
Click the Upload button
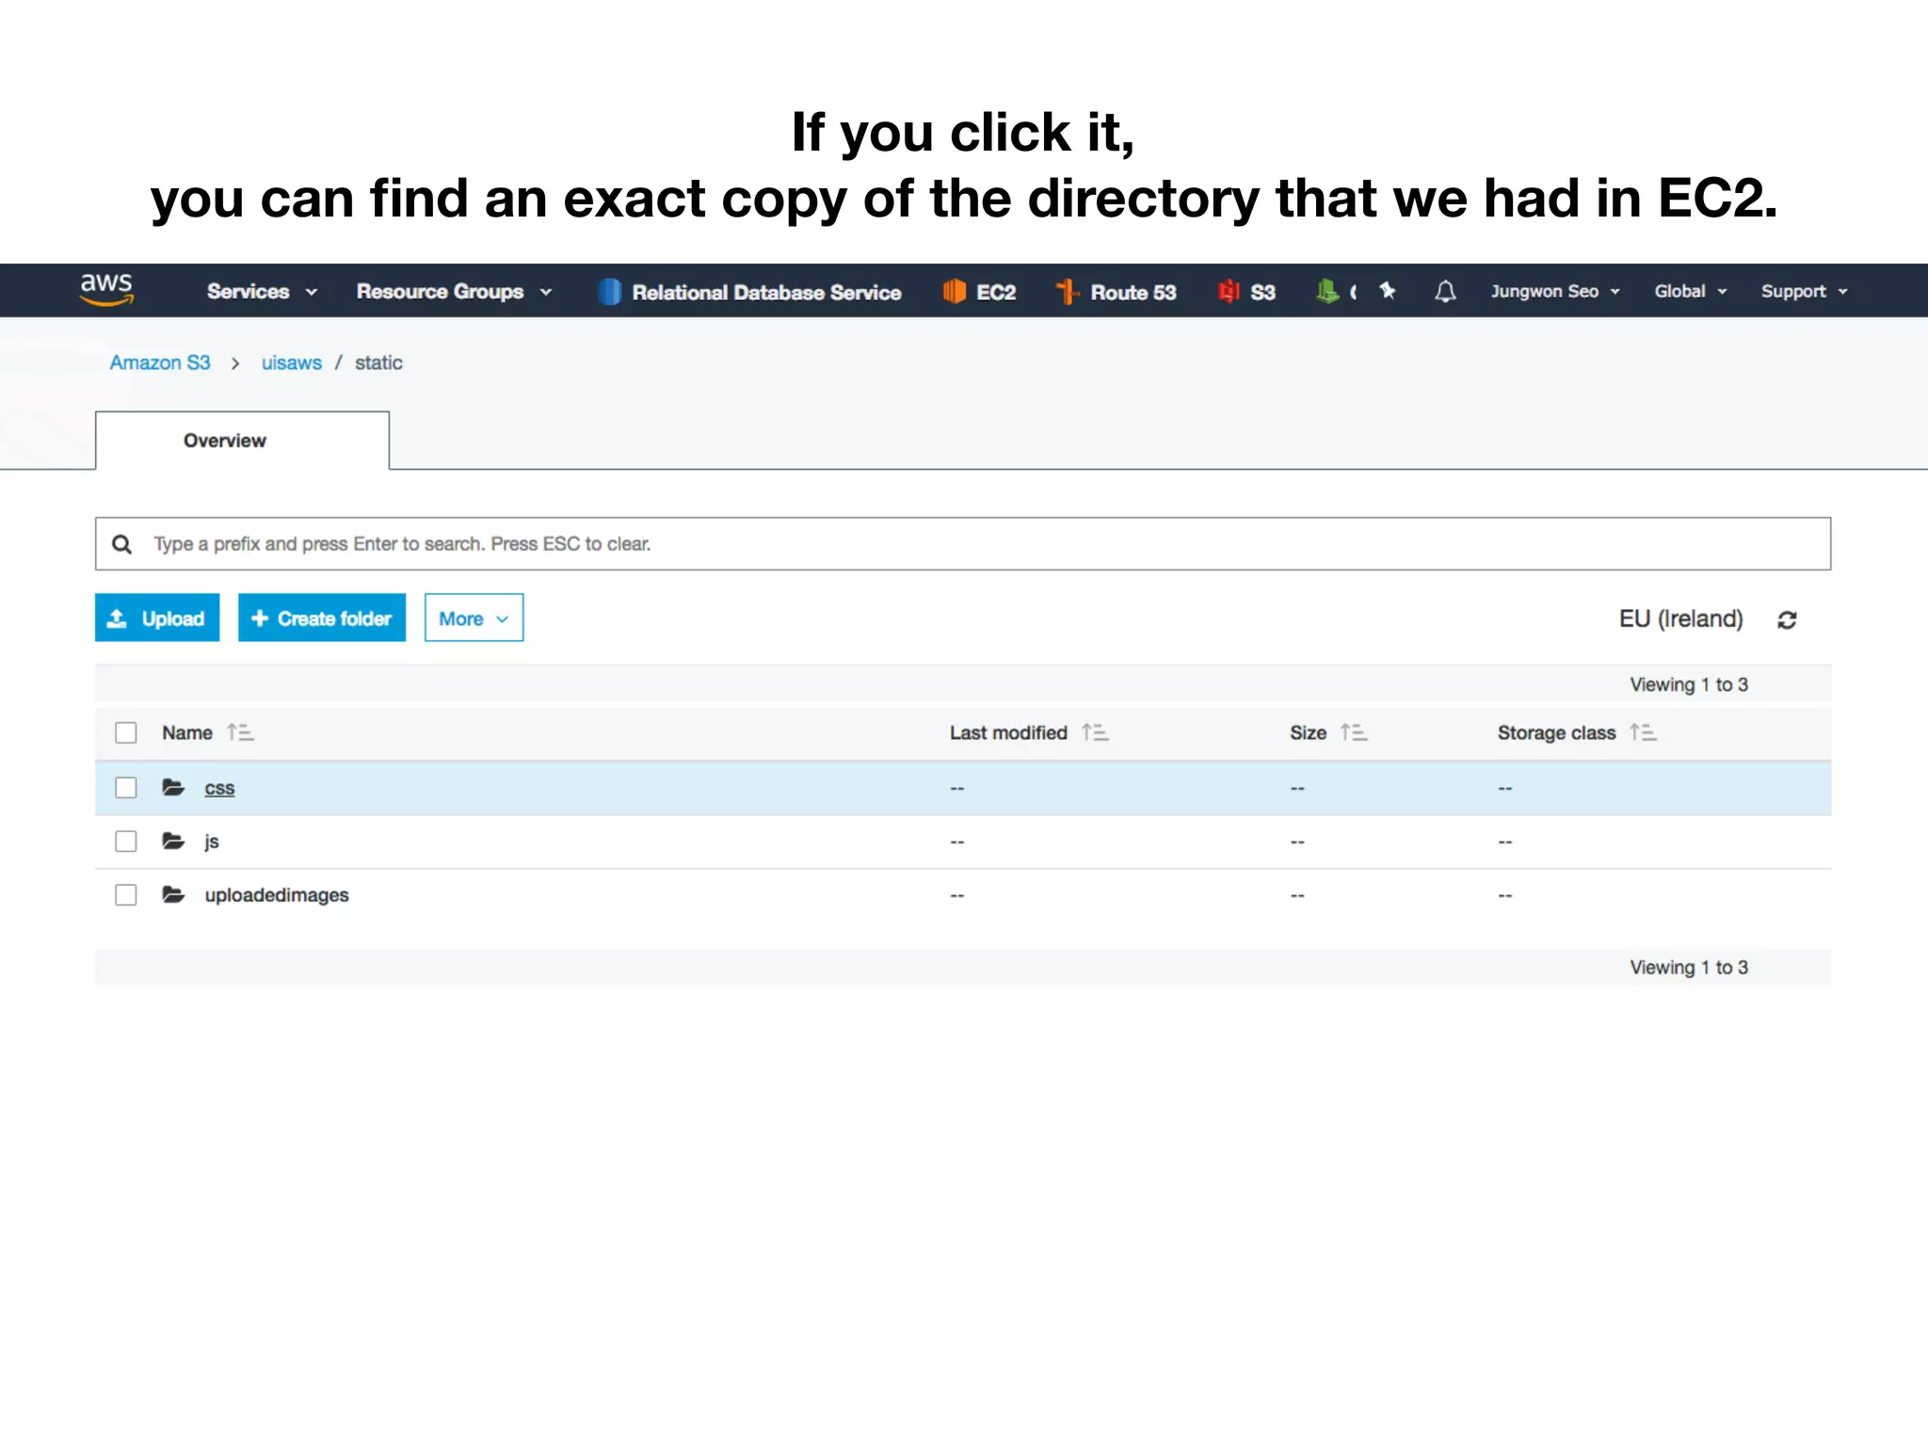click(x=157, y=618)
